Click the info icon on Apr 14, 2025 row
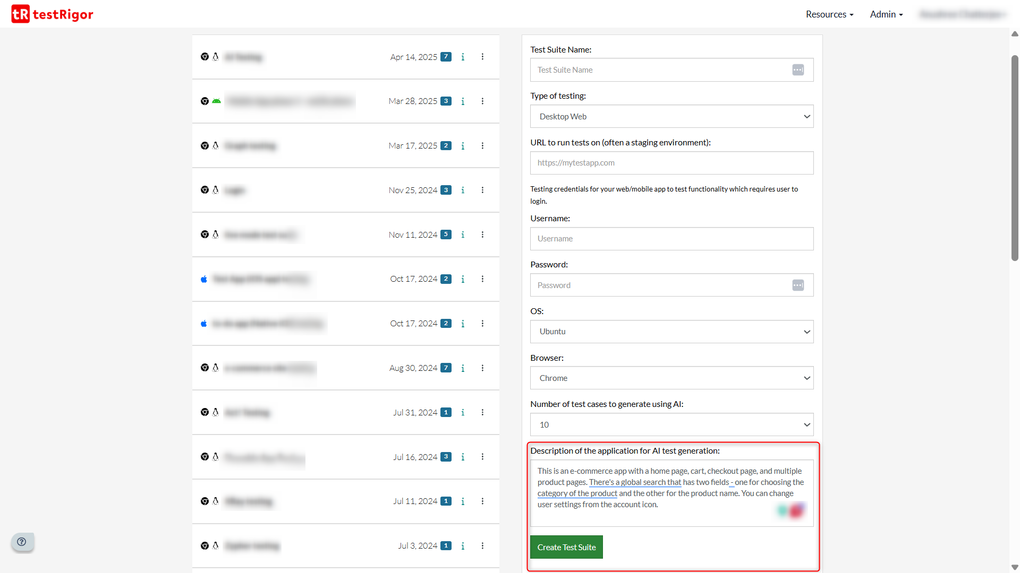The image size is (1020, 573). pyautogui.click(x=463, y=57)
